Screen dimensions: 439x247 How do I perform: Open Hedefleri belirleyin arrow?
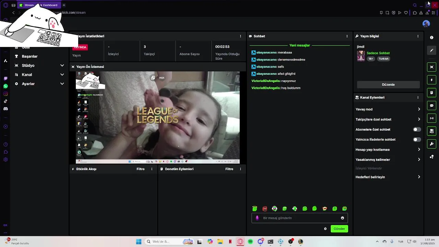419,177
